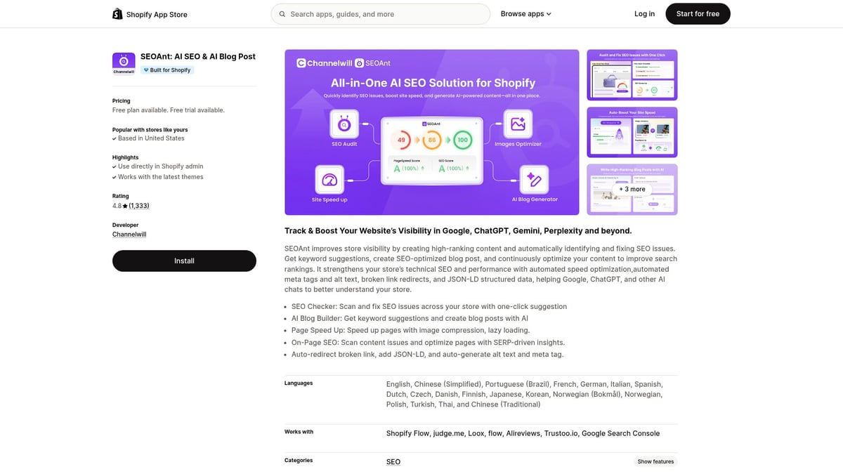843x474 pixels.
Task: Click the Site Speed Up camera icon
Action: (x=329, y=181)
